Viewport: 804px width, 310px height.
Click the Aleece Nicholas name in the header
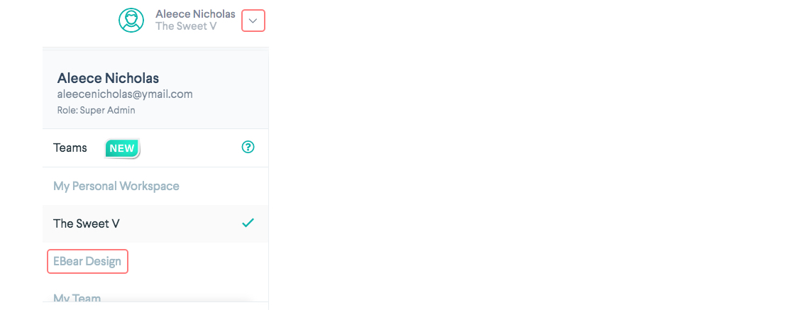point(195,14)
